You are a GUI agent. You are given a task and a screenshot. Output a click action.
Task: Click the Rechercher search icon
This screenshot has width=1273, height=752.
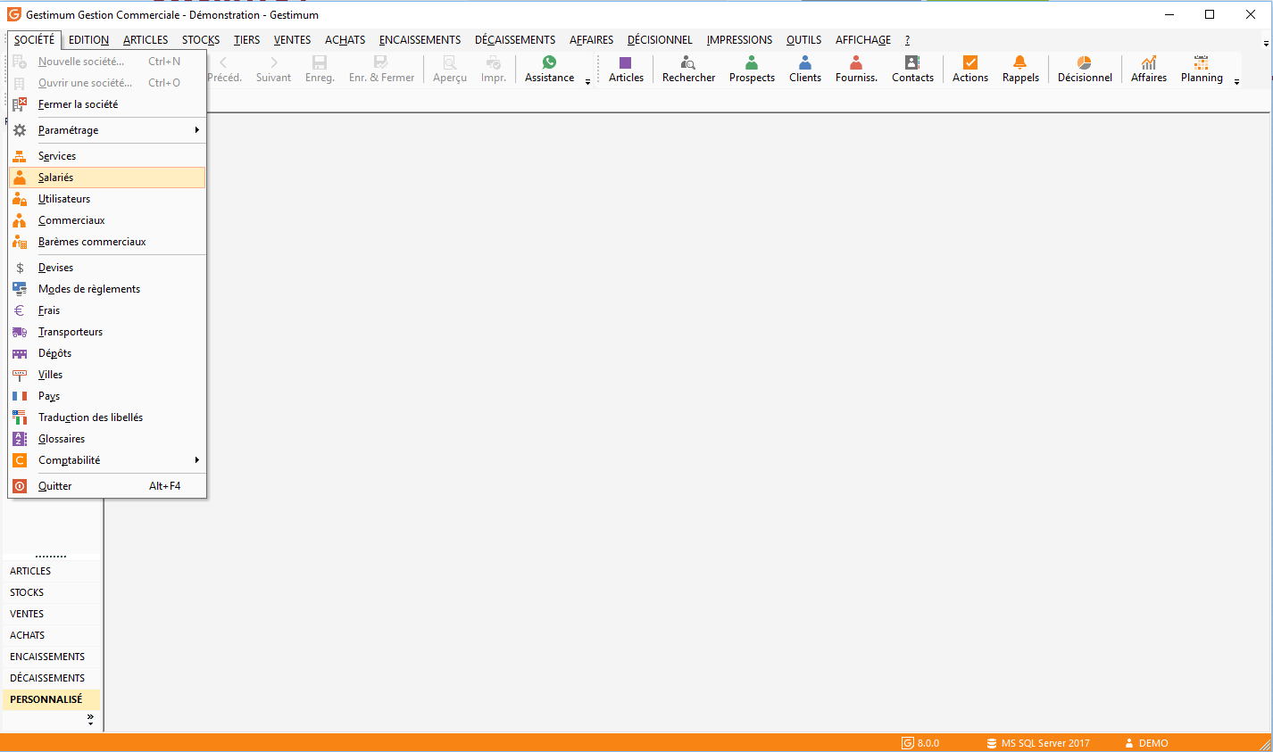click(x=688, y=62)
